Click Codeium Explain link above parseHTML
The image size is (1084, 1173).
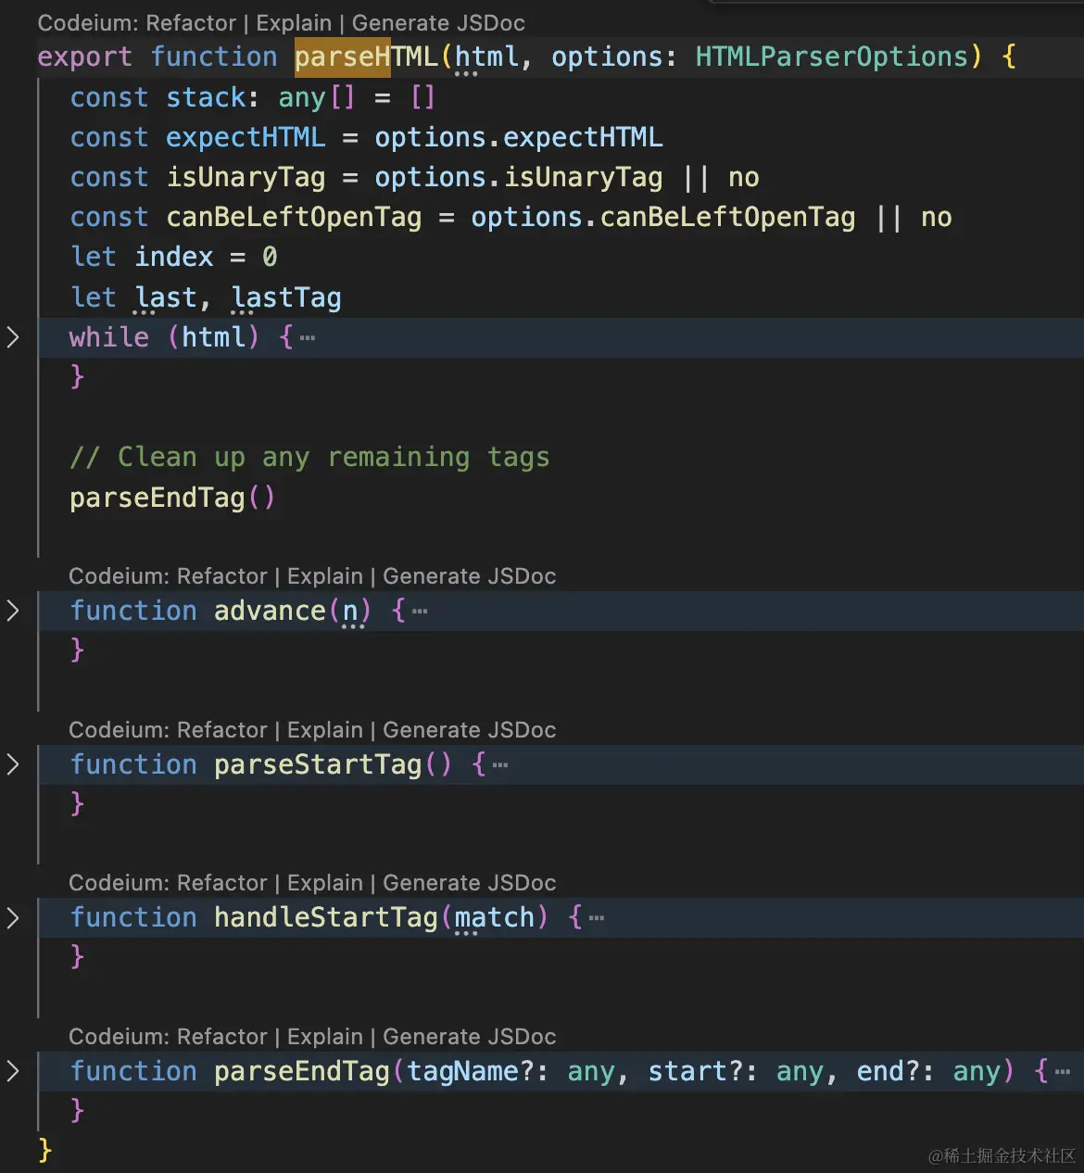(x=294, y=23)
